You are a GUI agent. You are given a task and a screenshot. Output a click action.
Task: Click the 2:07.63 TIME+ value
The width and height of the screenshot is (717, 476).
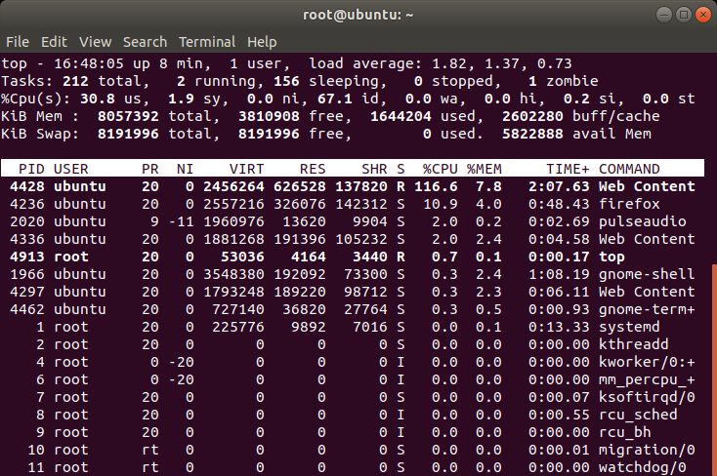click(559, 186)
